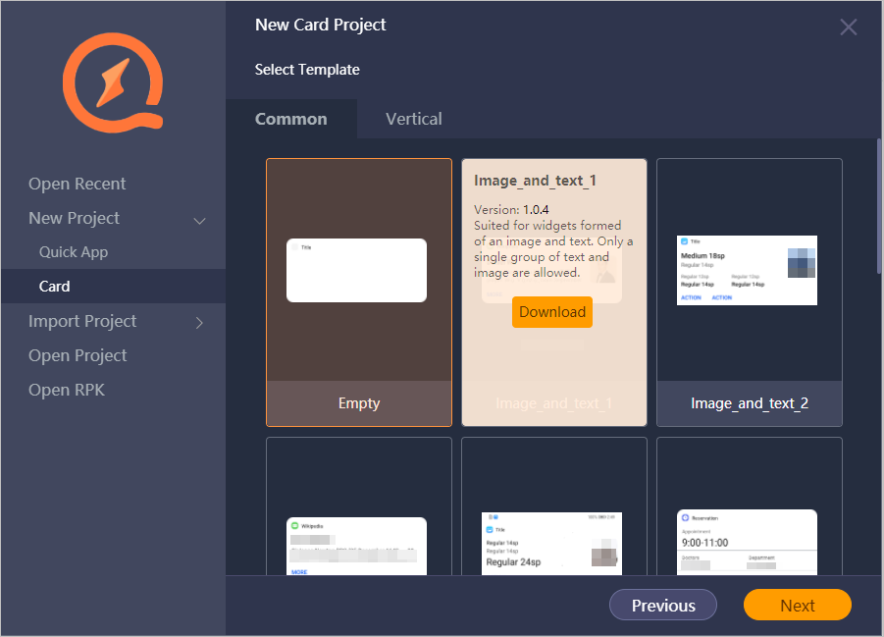Click the Image_and_text_2 caption label

(x=750, y=403)
